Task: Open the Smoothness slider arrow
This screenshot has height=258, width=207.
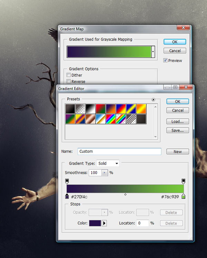Action: 105,173
